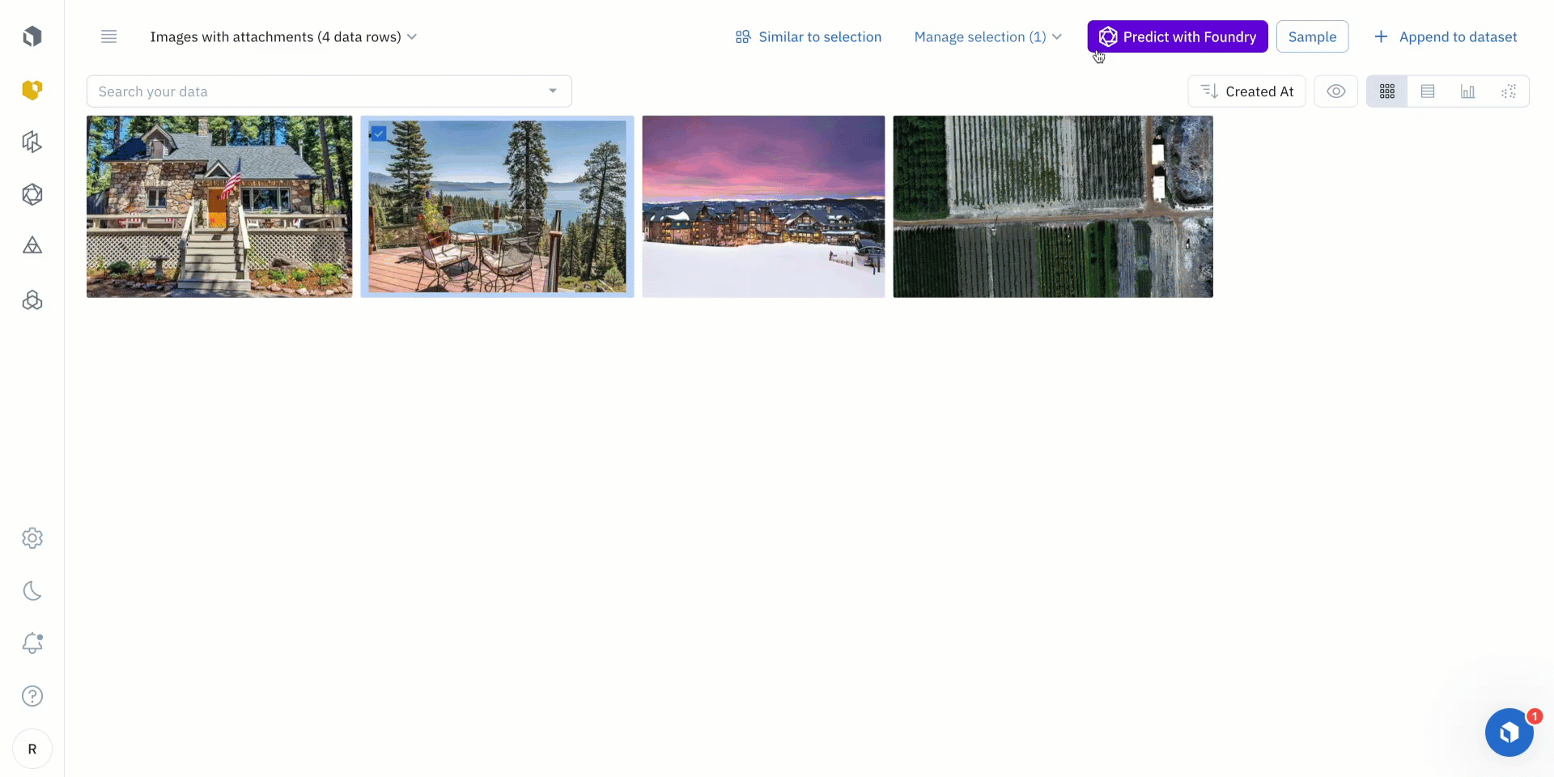Viewport: 1554px width, 777px height.
Task: Switch to list view tab
Action: point(1428,91)
